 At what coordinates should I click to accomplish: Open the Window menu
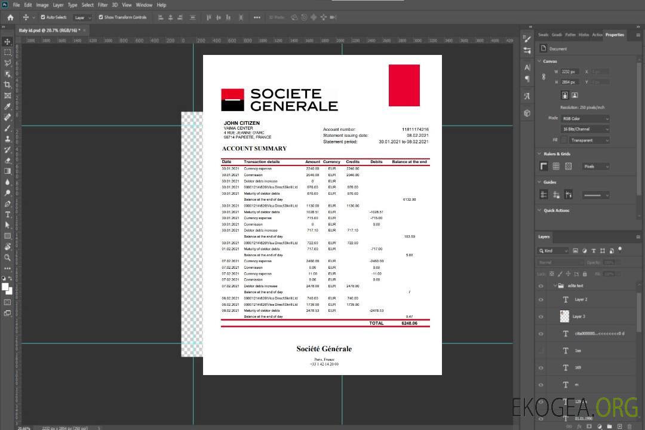(x=144, y=5)
